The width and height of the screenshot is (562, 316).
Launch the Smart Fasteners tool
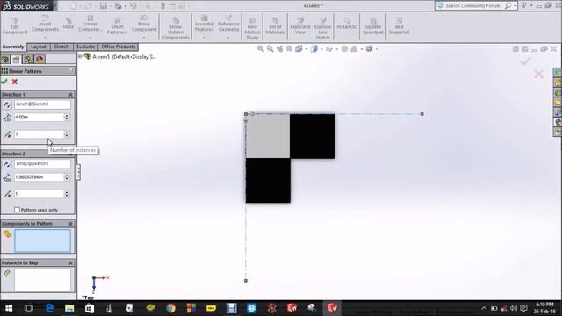[117, 25]
